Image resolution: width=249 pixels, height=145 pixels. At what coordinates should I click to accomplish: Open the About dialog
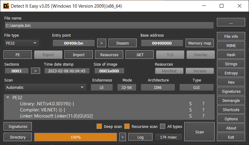pos(231,128)
